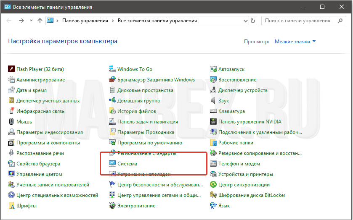This screenshot has width=353, height=220.
Task: Click the Шифрование диска BitLocker icon
Action: (x=213, y=195)
